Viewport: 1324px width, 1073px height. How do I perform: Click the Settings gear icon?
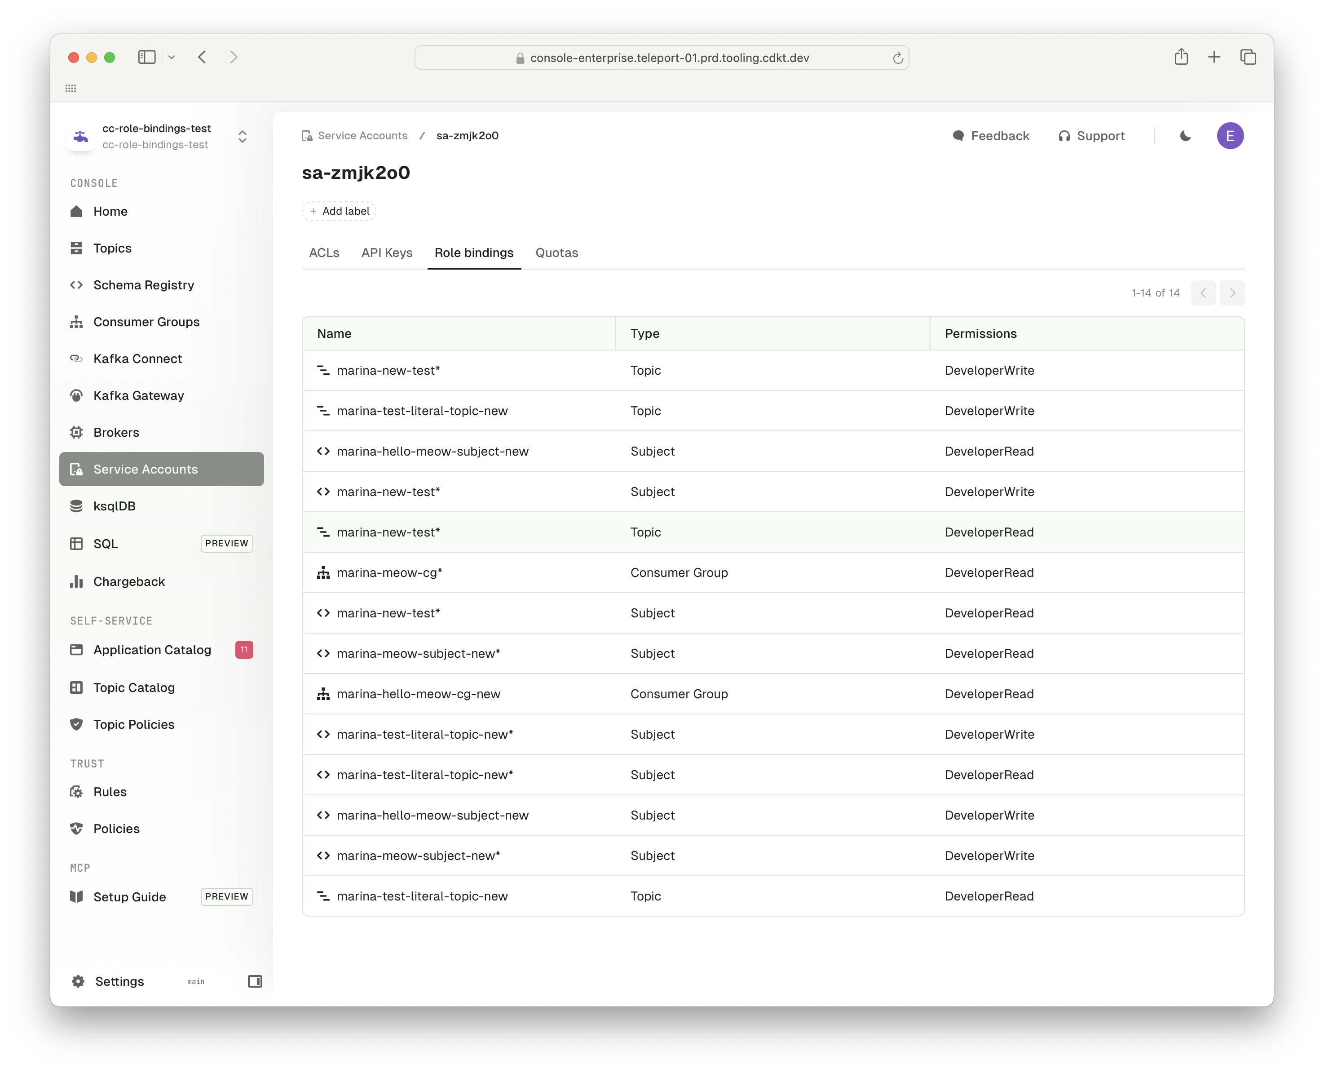click(78, 981)
